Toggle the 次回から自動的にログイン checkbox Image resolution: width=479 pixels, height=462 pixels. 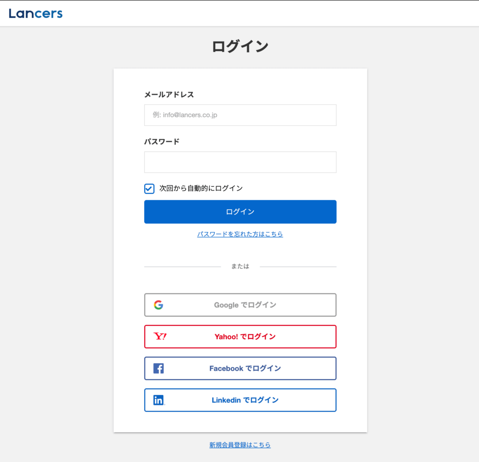point(149,189)
